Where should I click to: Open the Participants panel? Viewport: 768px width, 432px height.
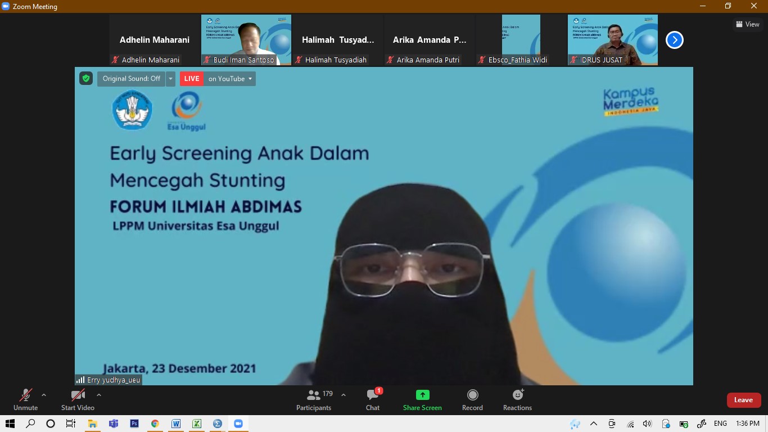(314, 400)
